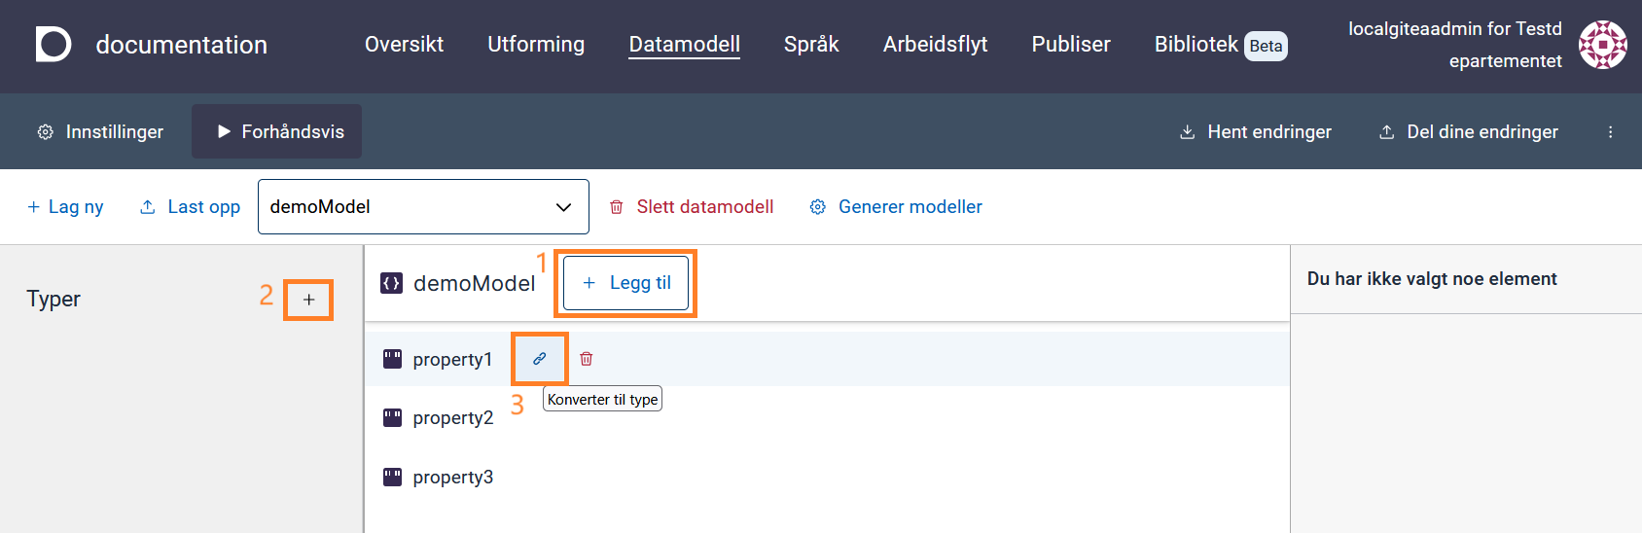Start the Forhåndsvis preview
Screen dimensions: 1642x533
277,131
